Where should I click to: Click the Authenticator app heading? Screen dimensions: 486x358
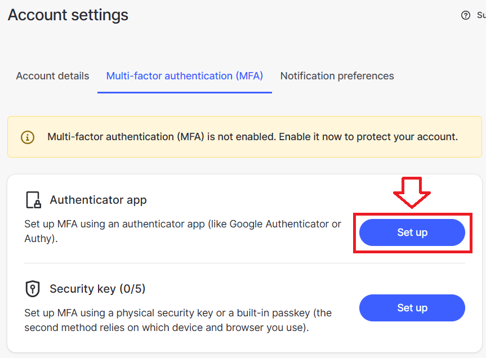[x=98, y=200]
